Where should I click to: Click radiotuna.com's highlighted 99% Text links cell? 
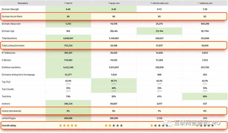coord(205,96)
